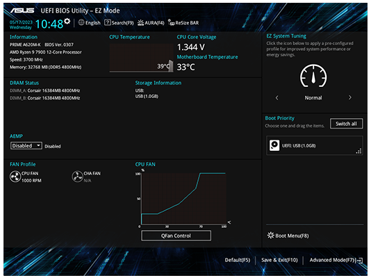371x278 pixels.
Task: Click the EZ System Tuning heading
Action: point(286,36)
